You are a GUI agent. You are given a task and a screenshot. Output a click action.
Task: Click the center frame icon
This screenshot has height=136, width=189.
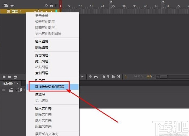(90, 77)
